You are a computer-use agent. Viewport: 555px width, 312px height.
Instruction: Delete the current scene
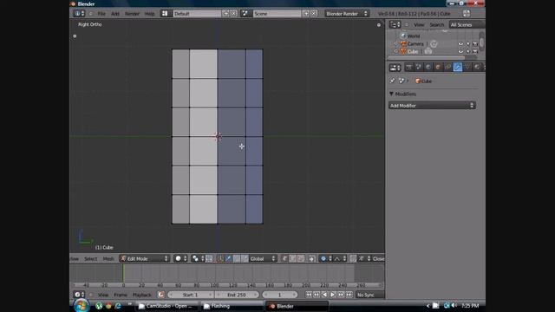tap(314, 14)
